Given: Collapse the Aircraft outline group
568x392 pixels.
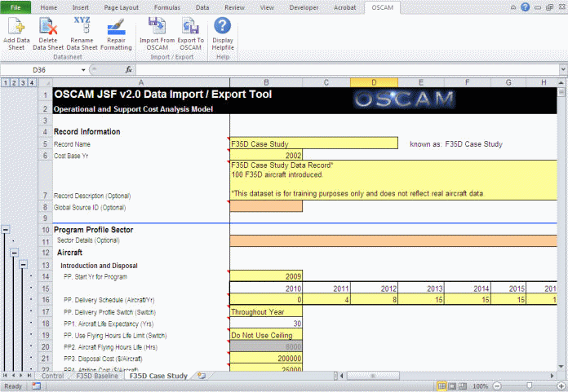Looking at the screenshot, I should (x=14, y=253).
